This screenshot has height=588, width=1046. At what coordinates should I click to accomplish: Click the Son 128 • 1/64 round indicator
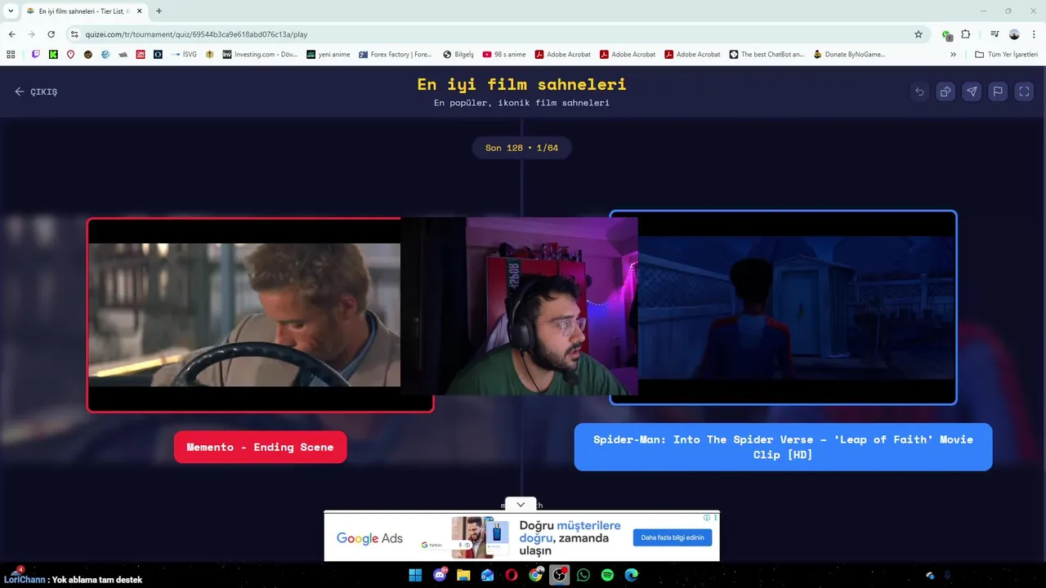521,148
